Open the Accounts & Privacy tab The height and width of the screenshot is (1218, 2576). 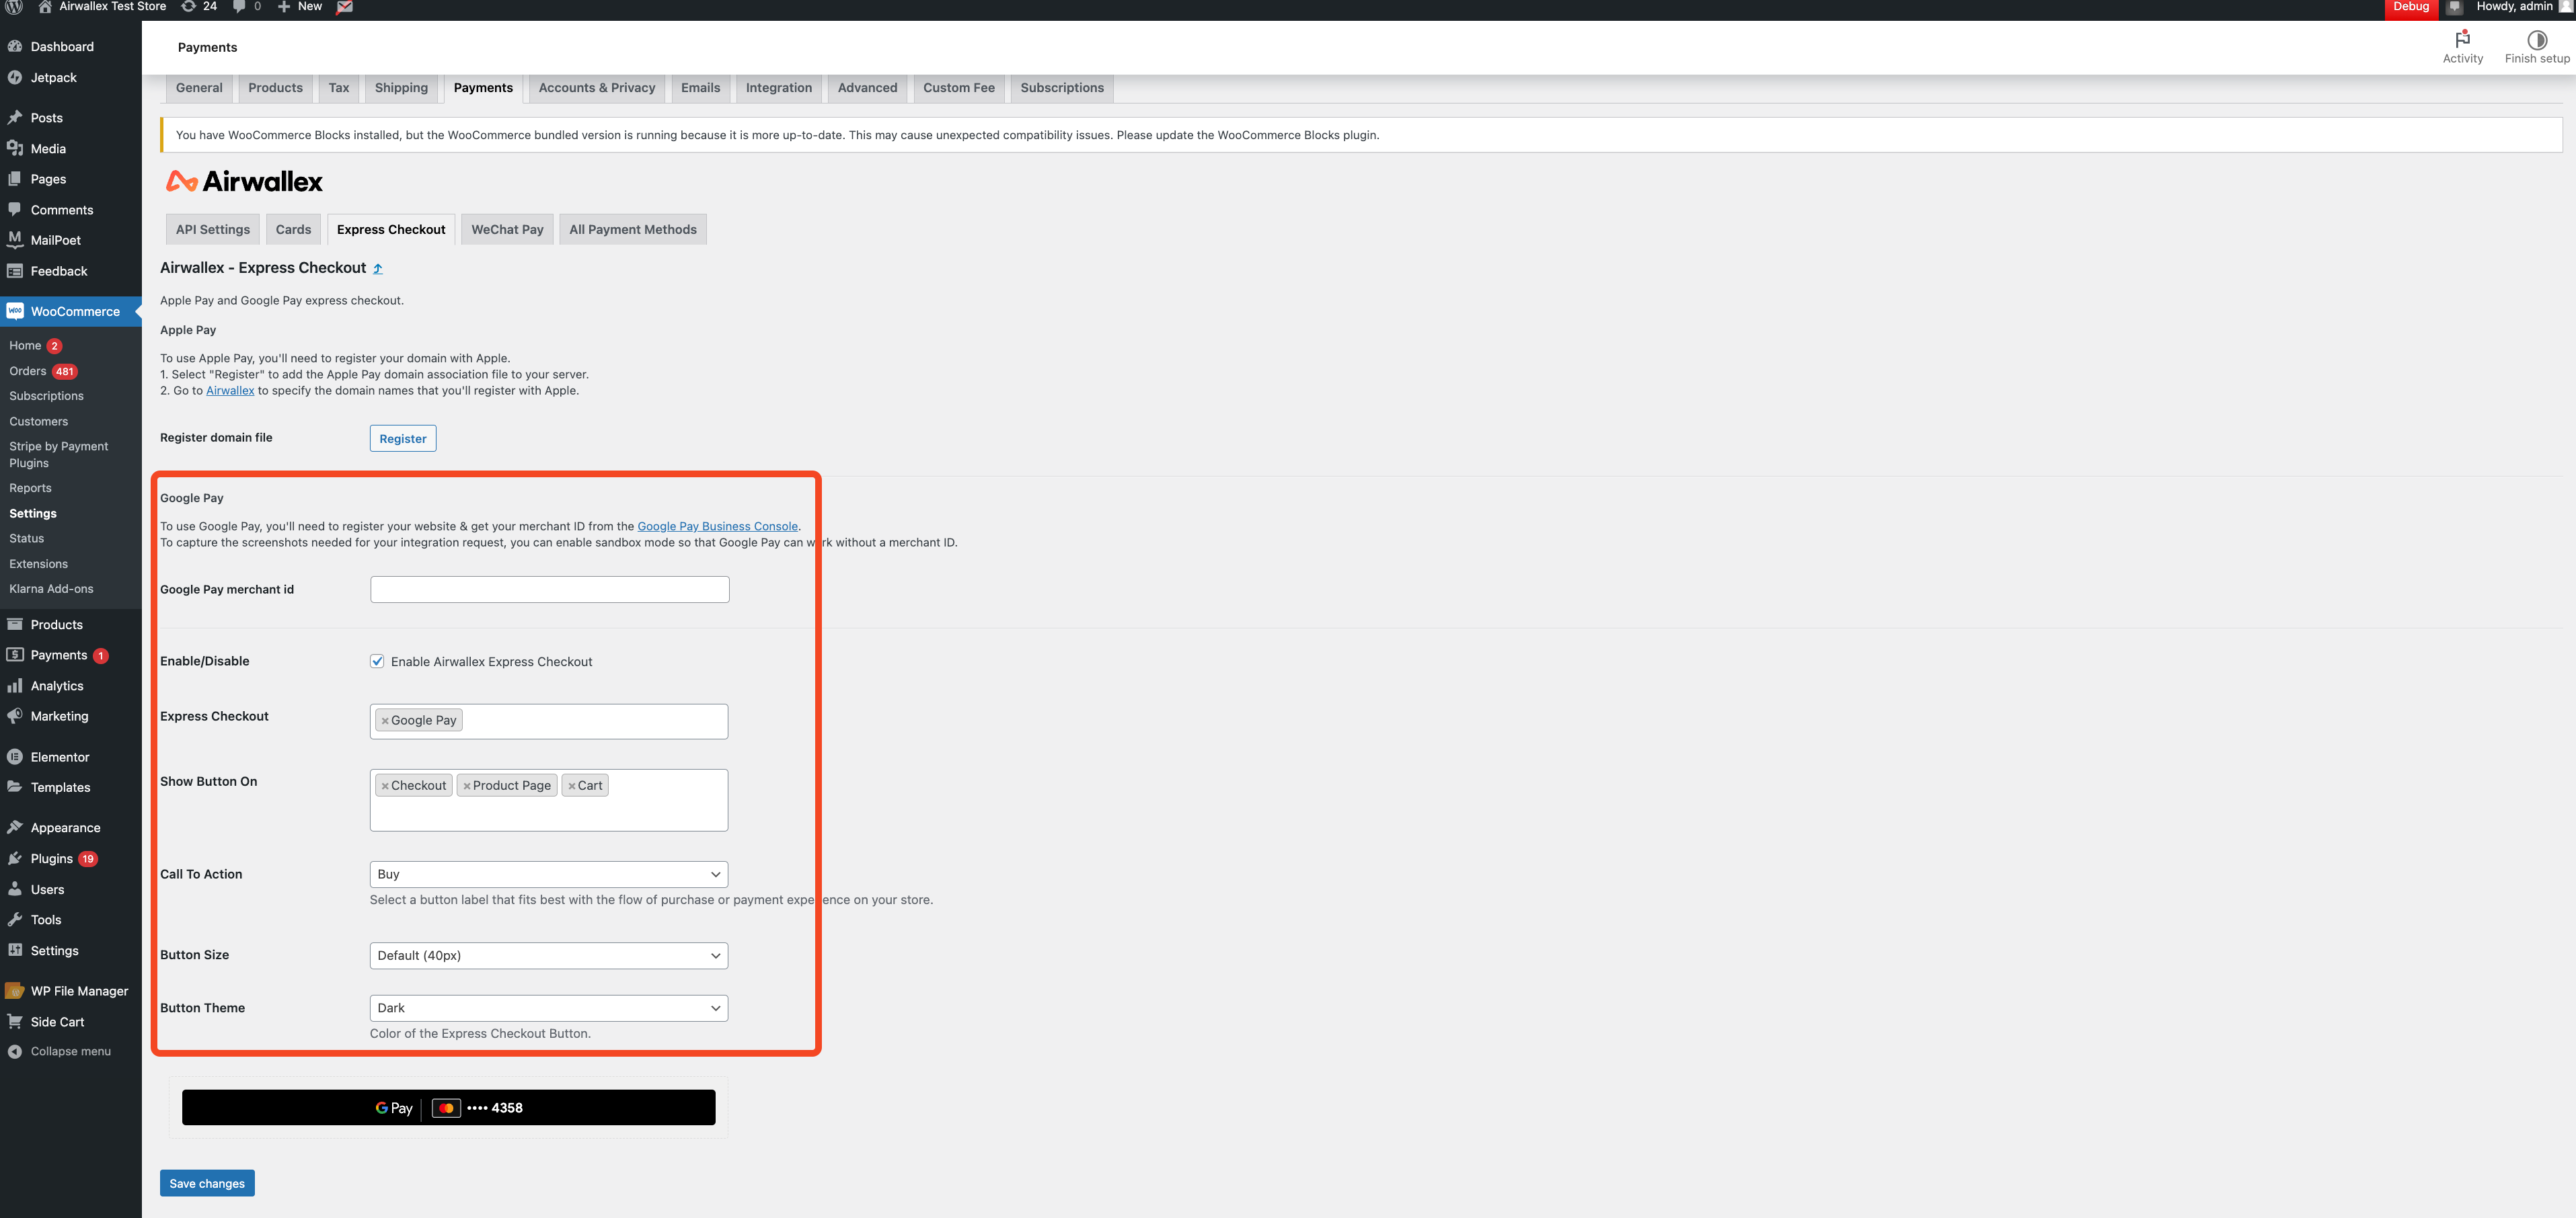(x=596, y=88)
